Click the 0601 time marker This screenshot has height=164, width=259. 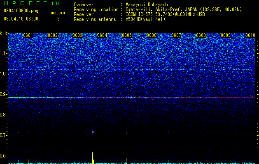(28, 35)
